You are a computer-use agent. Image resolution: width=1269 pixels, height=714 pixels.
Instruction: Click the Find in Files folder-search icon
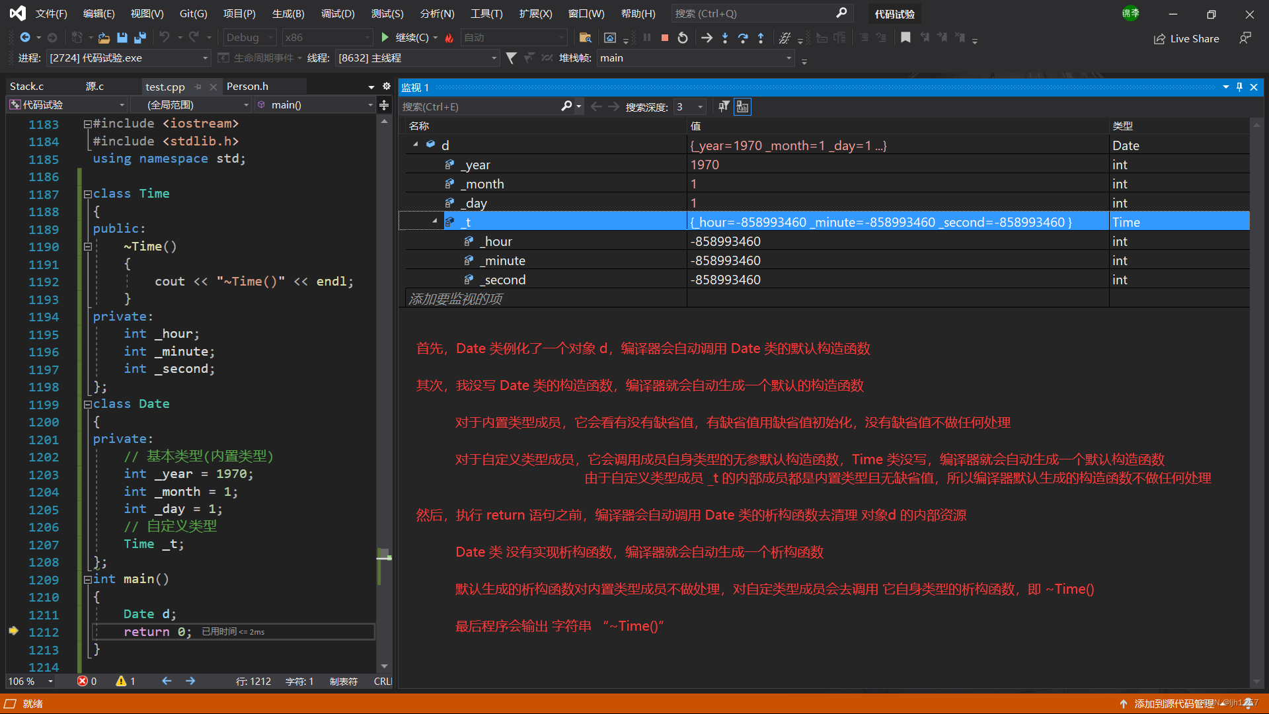point(585,38)
